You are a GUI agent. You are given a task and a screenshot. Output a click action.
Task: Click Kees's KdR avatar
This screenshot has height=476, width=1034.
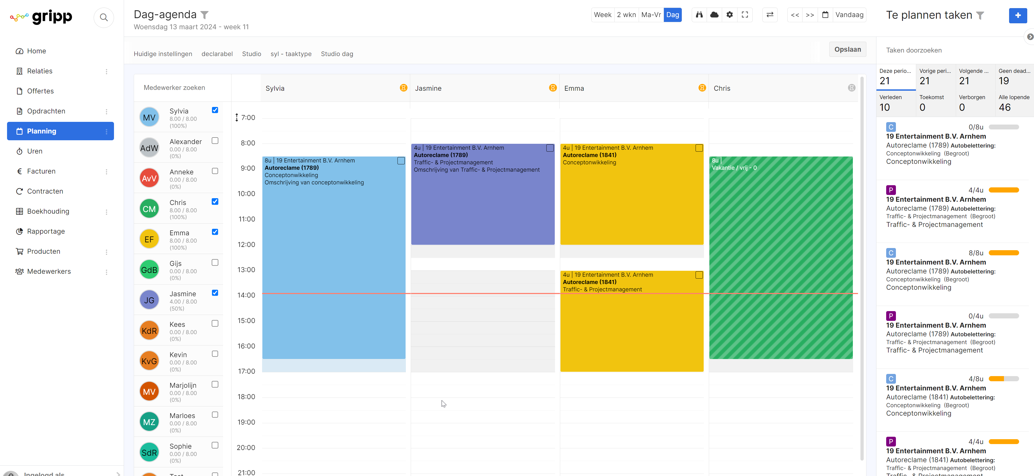pyautogui.click(x=149, y=331)
